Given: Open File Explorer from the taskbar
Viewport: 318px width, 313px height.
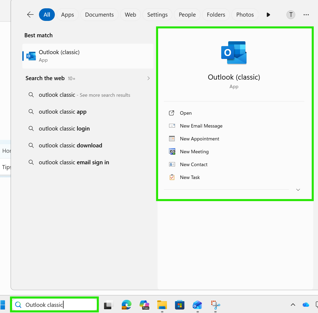Looking at the screenshot, I should (x=162, y=305).
